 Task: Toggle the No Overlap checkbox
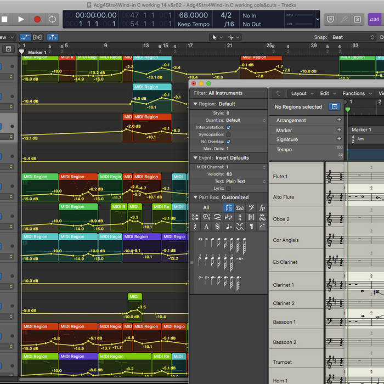pos(228,142)
